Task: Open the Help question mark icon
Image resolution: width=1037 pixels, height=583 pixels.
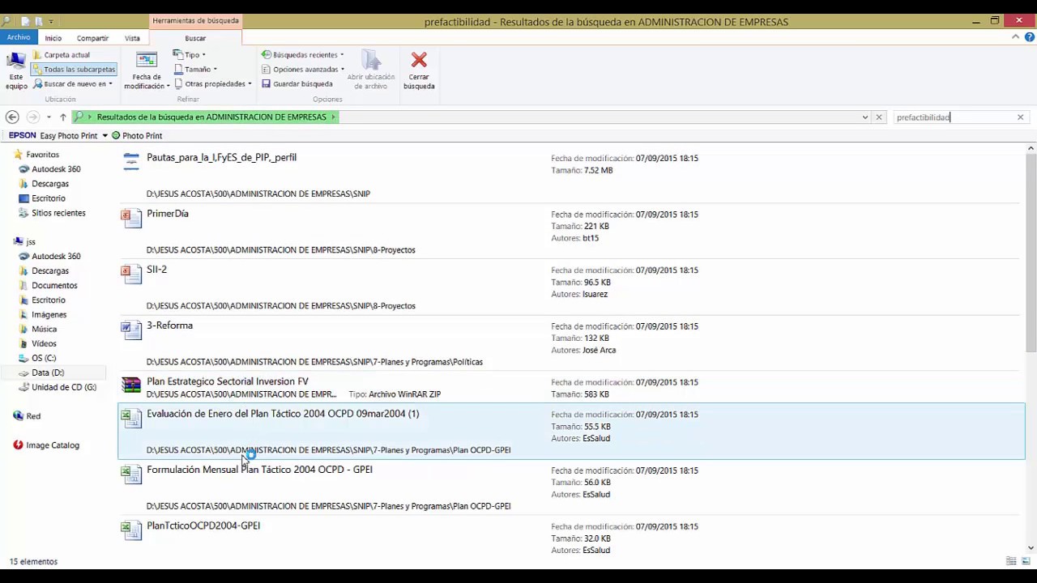Action: pyautogui.click(x=1029, y=37)
